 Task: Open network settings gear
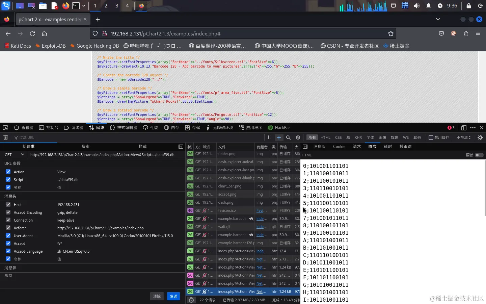(480, 137)
